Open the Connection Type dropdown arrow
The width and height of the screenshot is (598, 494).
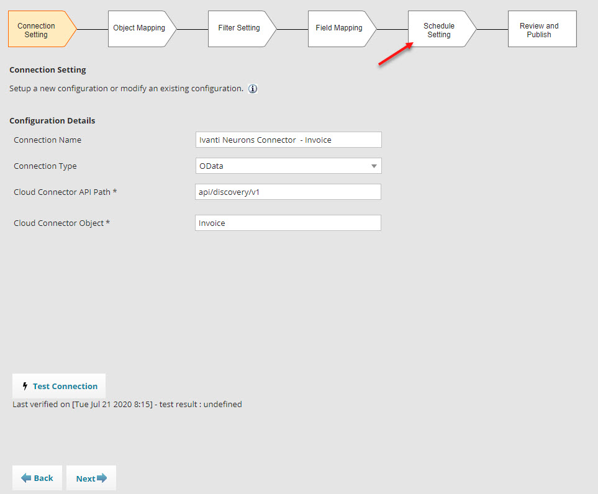pos(374,166)
